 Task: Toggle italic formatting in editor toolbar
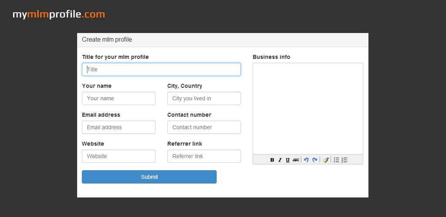[280, 160]
